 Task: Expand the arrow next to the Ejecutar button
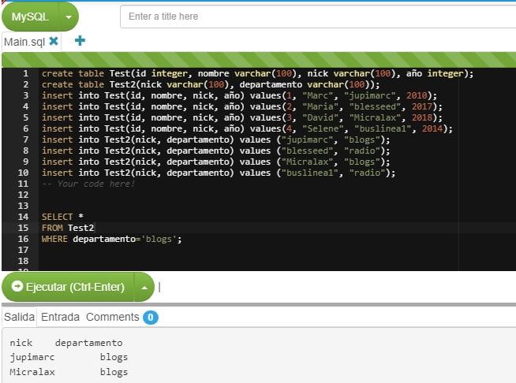coord(144,287)
